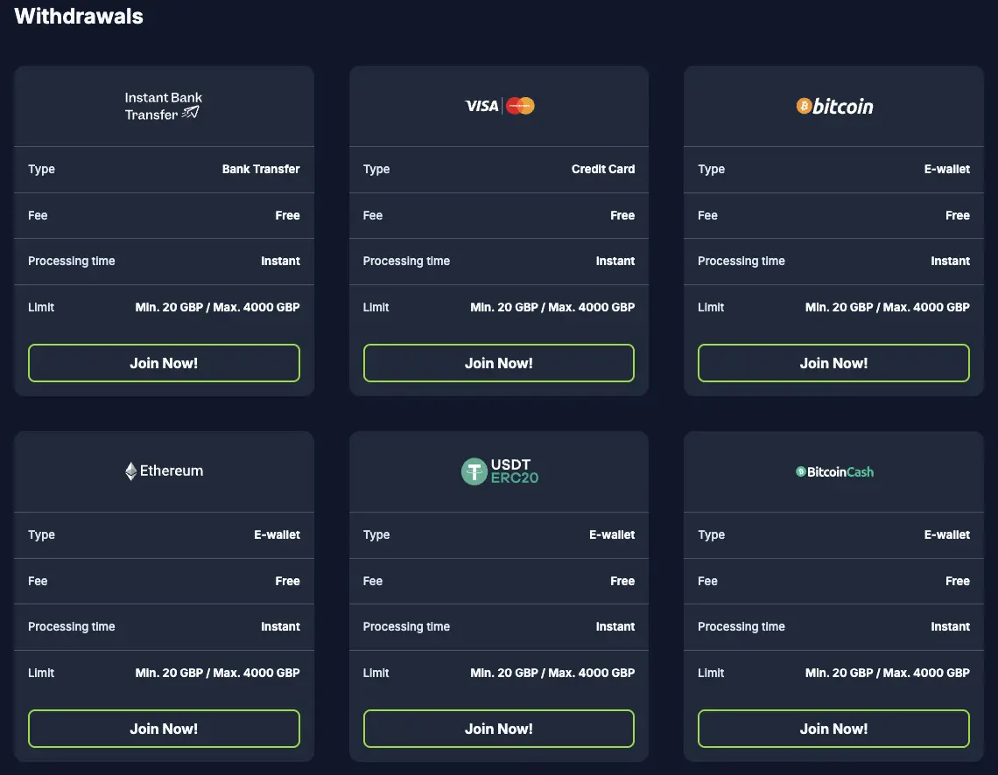Click the USDT ERC20 Tether logo
The width and height of the screenshot is (998, 775).
[x=499, y=471]
